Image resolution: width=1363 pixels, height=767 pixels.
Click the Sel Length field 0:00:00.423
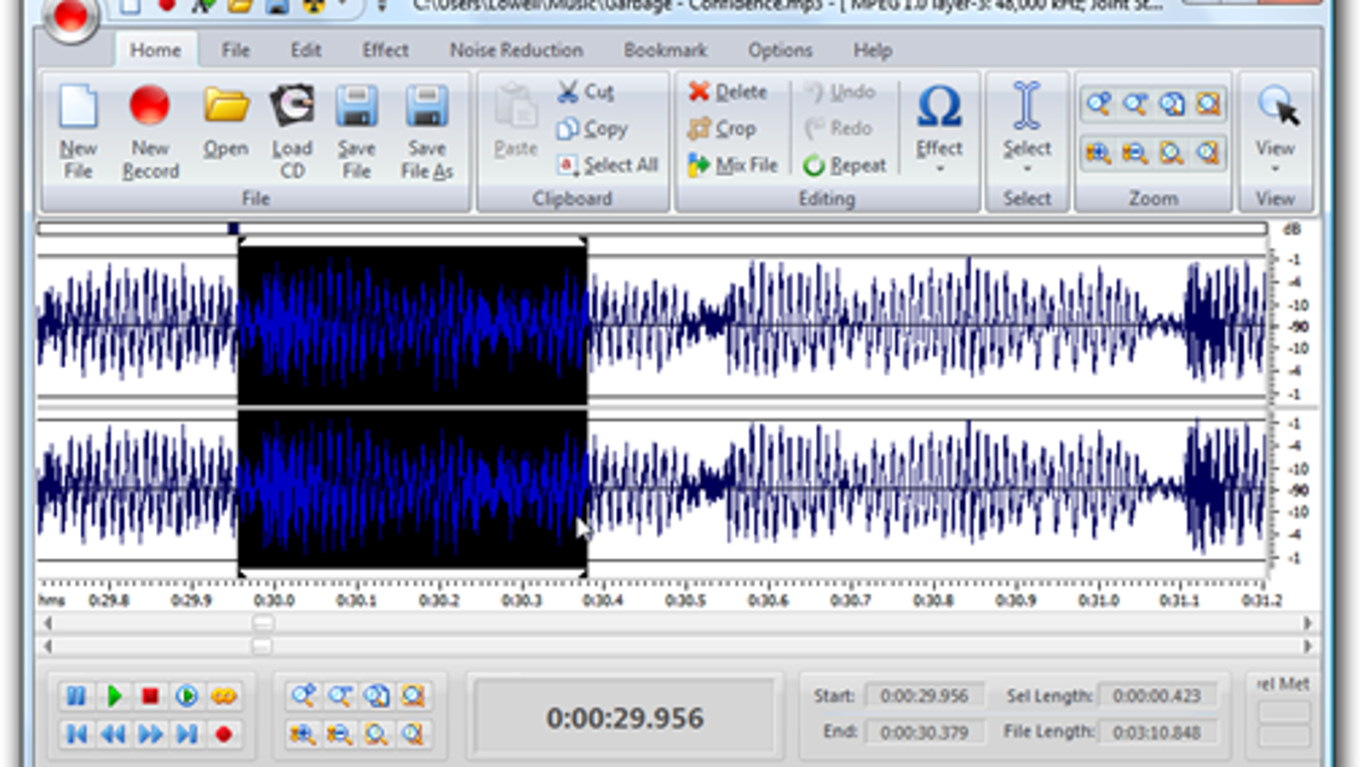[x=1157, y=695]
